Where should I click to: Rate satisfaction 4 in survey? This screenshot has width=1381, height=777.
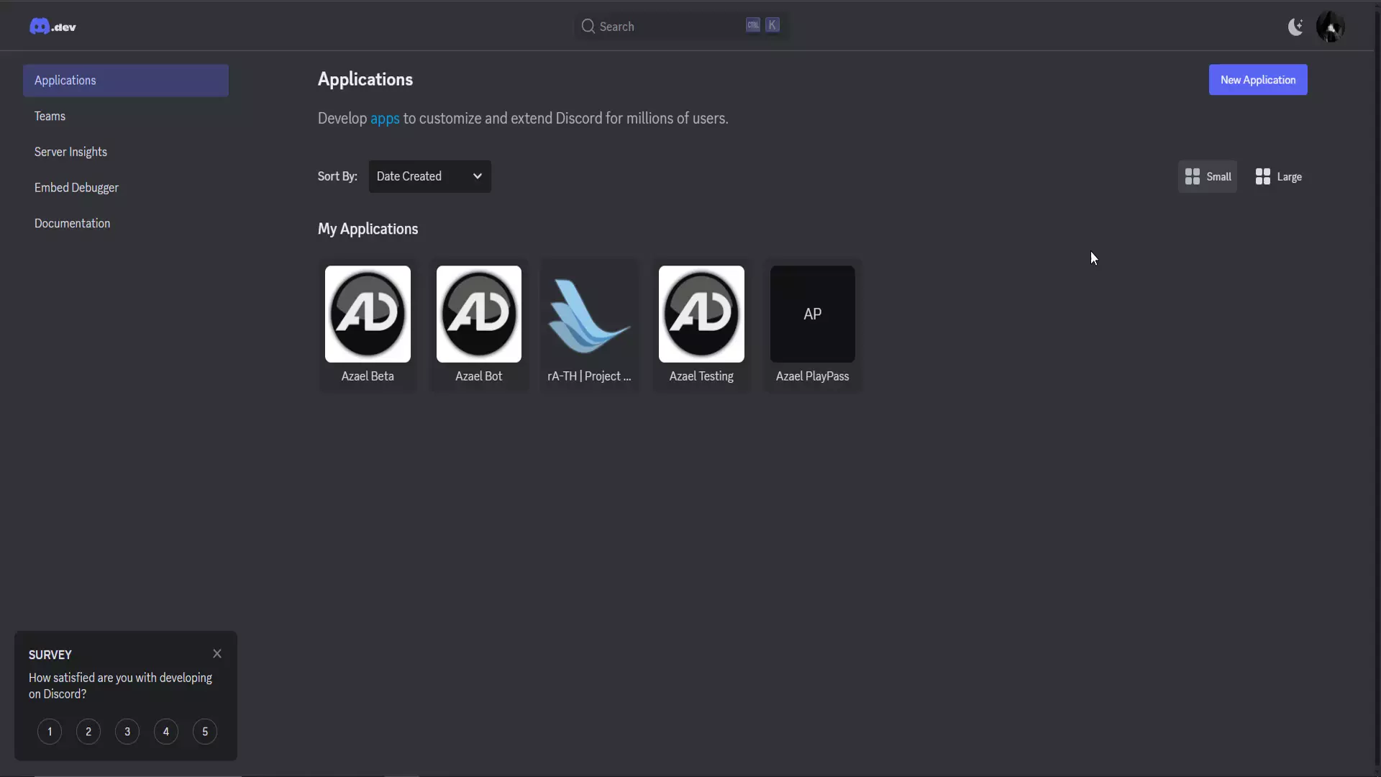click(166, 732)
